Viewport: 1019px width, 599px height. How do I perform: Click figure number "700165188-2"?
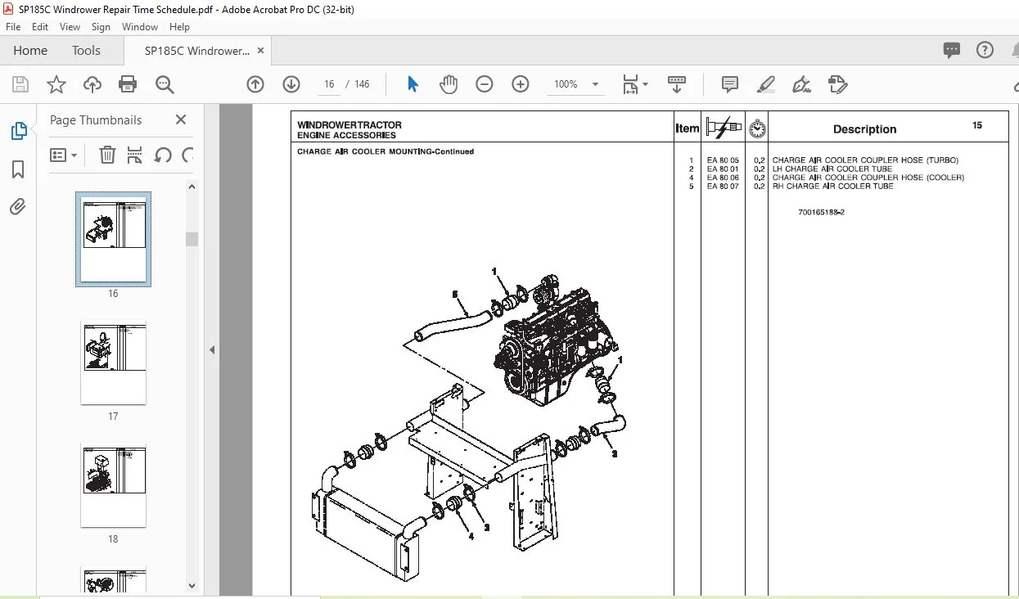point(821,213)
